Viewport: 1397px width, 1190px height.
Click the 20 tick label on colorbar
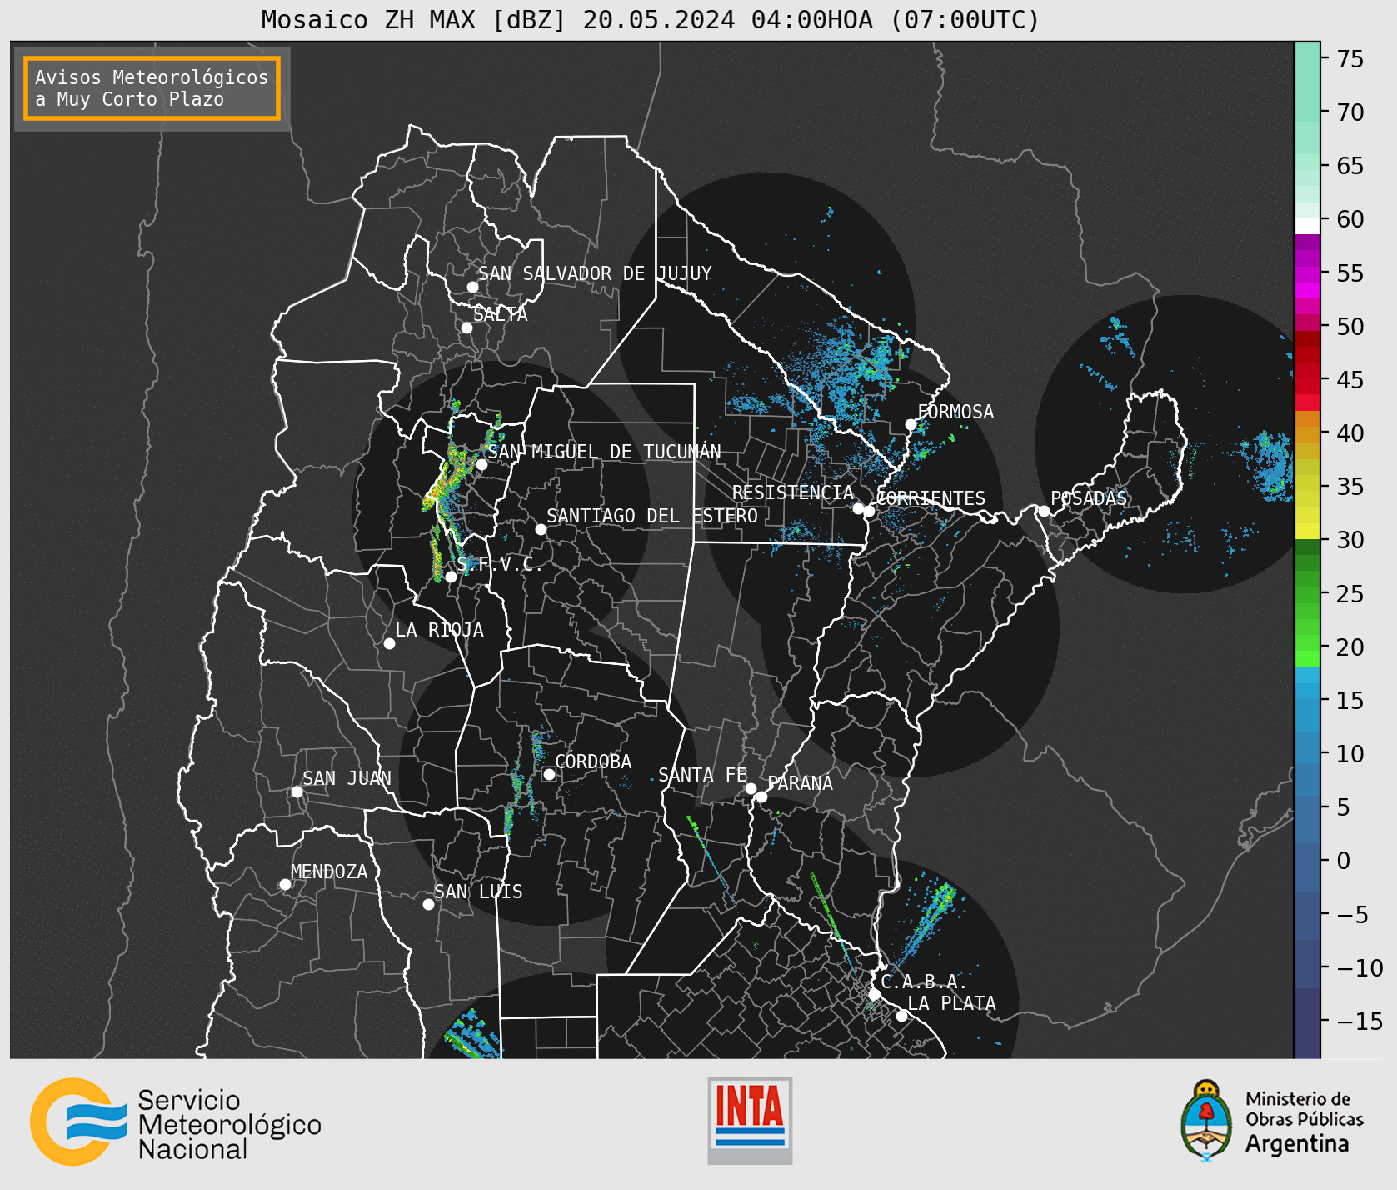[x=1350, y=647]
